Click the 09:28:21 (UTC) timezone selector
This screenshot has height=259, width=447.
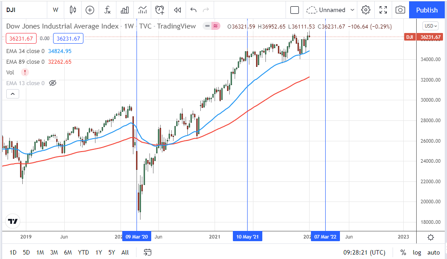click(x=364, y=252)
